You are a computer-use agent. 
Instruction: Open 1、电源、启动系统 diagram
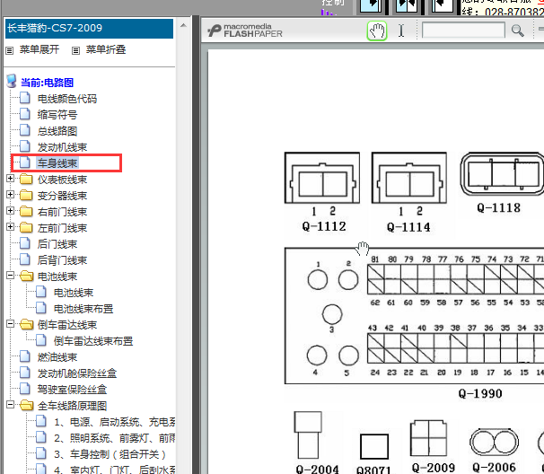coord(115,422)
